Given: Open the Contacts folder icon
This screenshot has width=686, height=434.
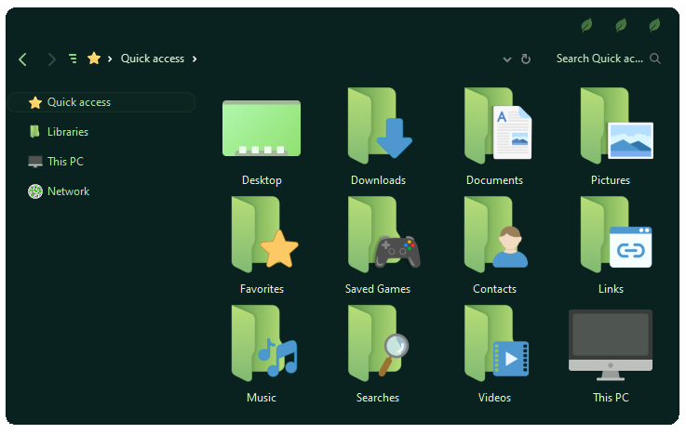Looking at the screenshot, I should coord(494,236).
